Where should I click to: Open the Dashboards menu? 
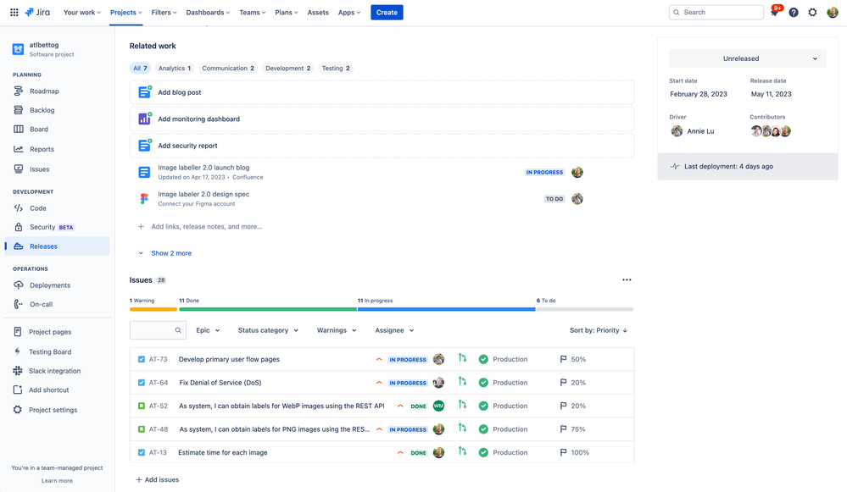[x=208, y=12]
